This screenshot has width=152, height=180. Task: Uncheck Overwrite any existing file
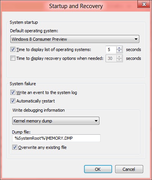click(x=15, y=147)
